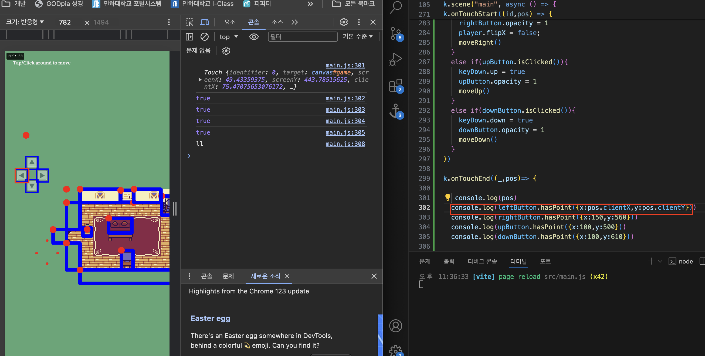Image resolution: width=705 pixels, height=356 pixels.
Task: Click the lightbulb quick fix icon
Action: point(448,197)
